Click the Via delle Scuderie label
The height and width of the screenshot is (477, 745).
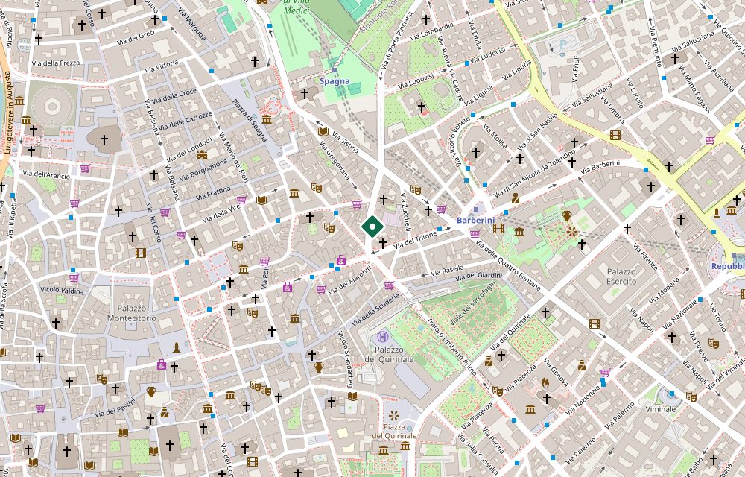[x=376, y=309]
